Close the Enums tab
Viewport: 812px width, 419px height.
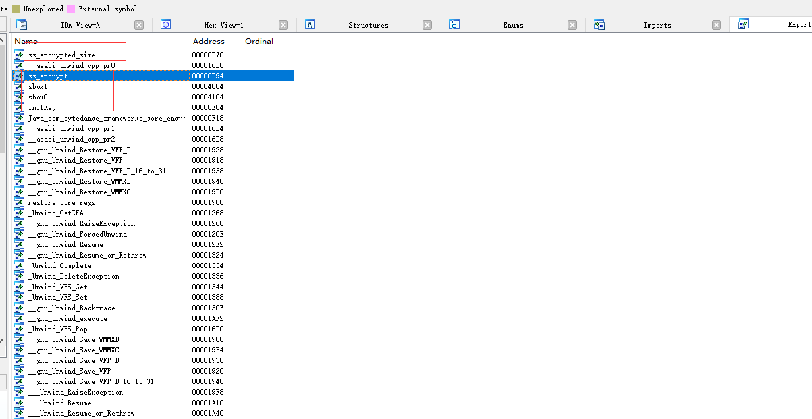pos(572,25)
